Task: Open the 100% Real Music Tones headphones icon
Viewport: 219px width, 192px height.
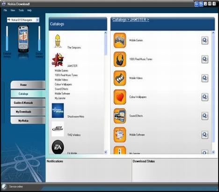Action: (120, 59)
